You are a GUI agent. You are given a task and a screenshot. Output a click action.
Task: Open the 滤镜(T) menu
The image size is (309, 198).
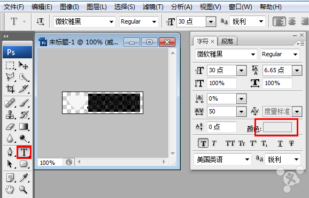pos(153,7)
